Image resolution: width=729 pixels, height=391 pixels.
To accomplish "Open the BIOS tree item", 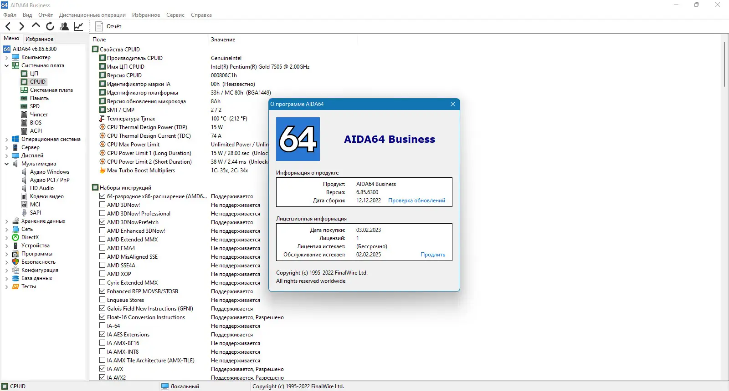I will click(x=36, y=123).
